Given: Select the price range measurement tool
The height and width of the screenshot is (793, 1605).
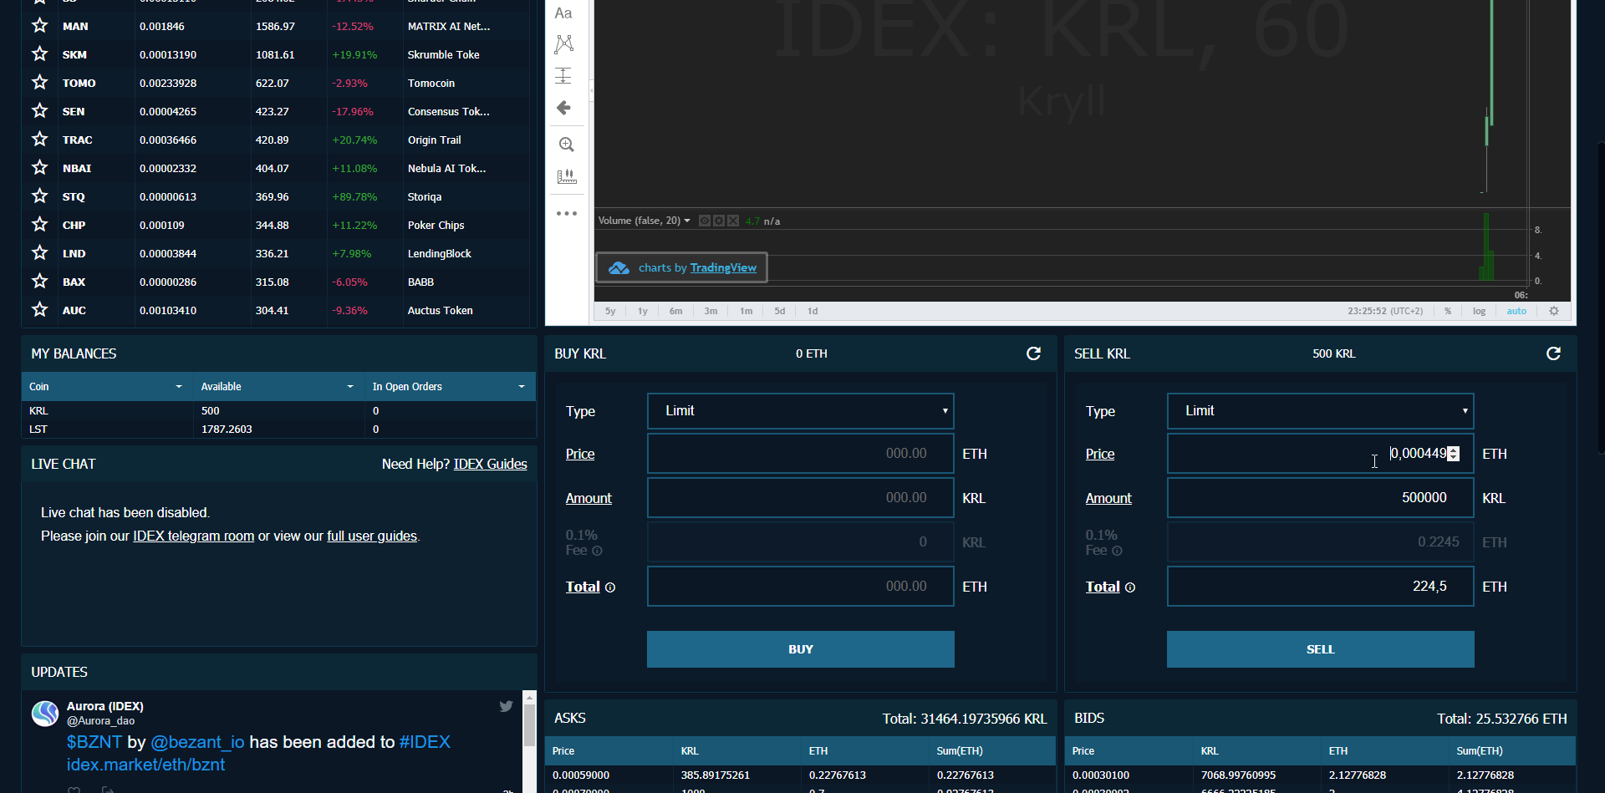Looking at the screenshot, I should (564, 76).
